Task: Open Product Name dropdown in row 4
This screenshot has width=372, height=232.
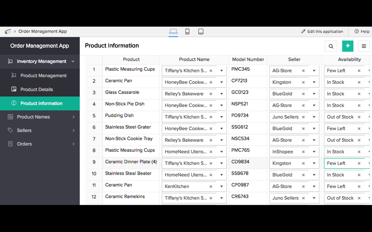Action: (x=222, y=105)
